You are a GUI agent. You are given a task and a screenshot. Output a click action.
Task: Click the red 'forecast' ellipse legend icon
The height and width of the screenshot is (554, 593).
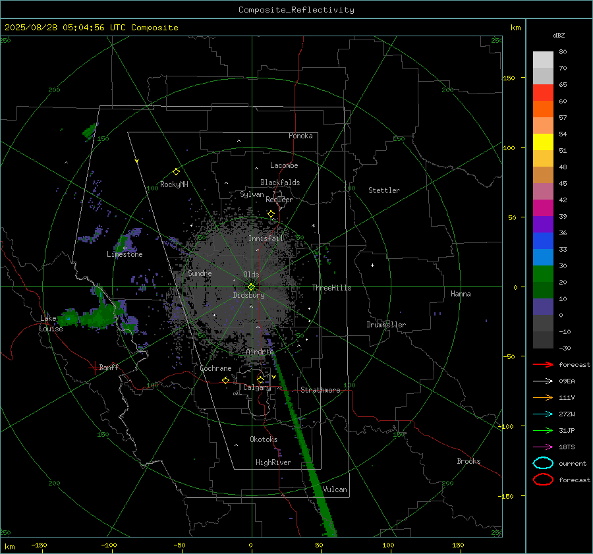coord(543,480)
